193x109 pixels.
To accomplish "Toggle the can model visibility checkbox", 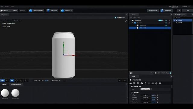I will tap(166, 23).
